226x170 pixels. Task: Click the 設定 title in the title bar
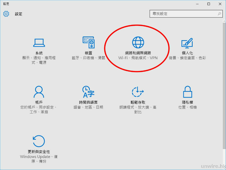(x=18, y=14)
